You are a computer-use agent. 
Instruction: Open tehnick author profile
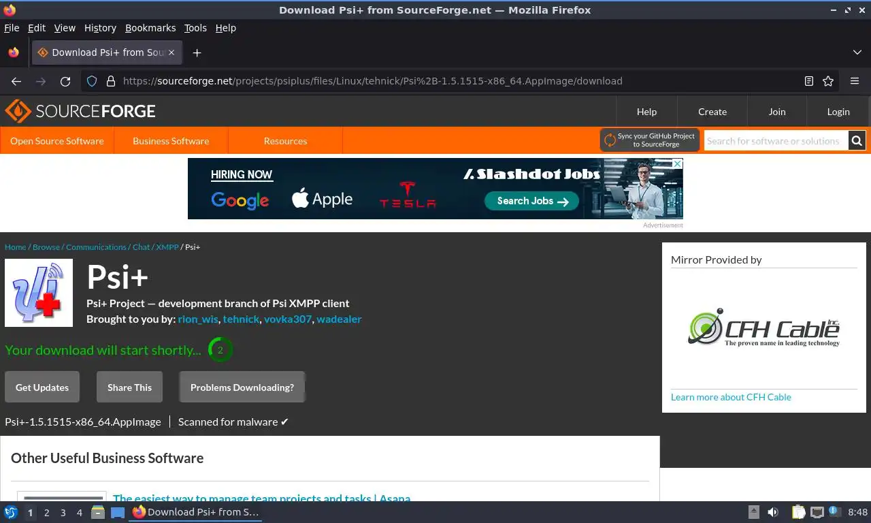coord(242,319)
